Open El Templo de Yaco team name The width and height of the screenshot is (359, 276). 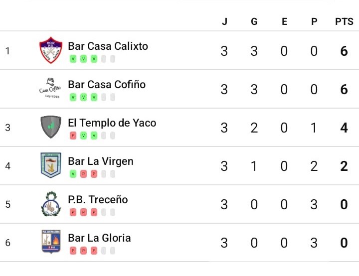coord(112,123)
